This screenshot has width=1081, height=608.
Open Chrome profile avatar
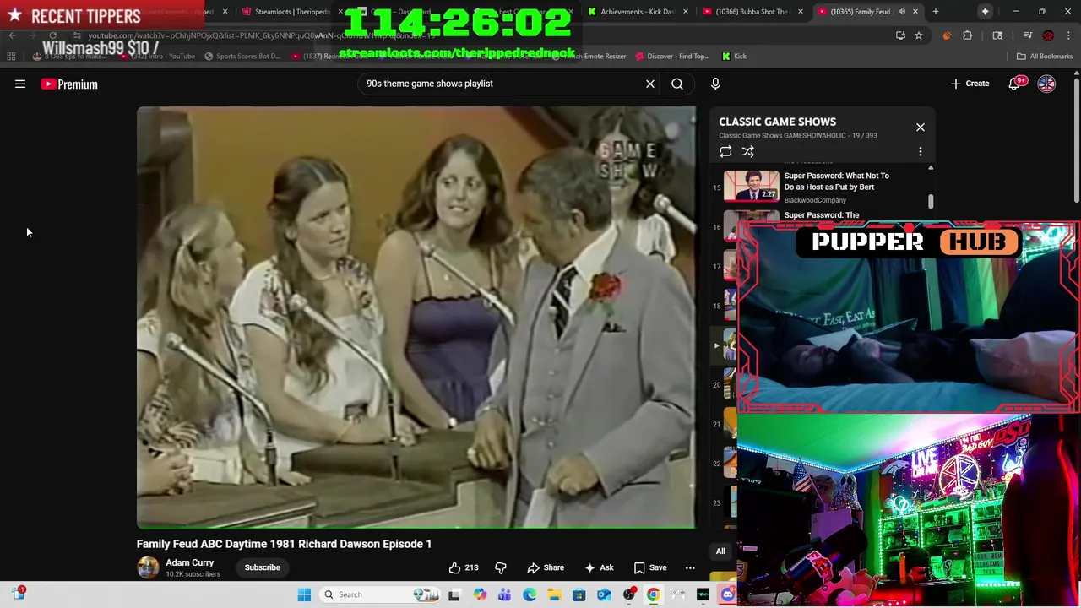[x=1048, y=35]
